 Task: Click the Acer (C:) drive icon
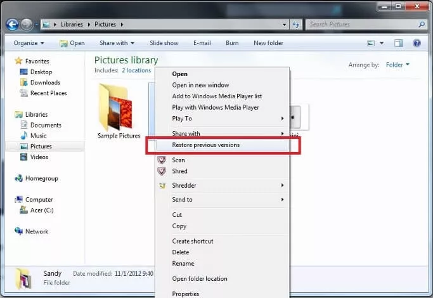[x=23, y=210]
